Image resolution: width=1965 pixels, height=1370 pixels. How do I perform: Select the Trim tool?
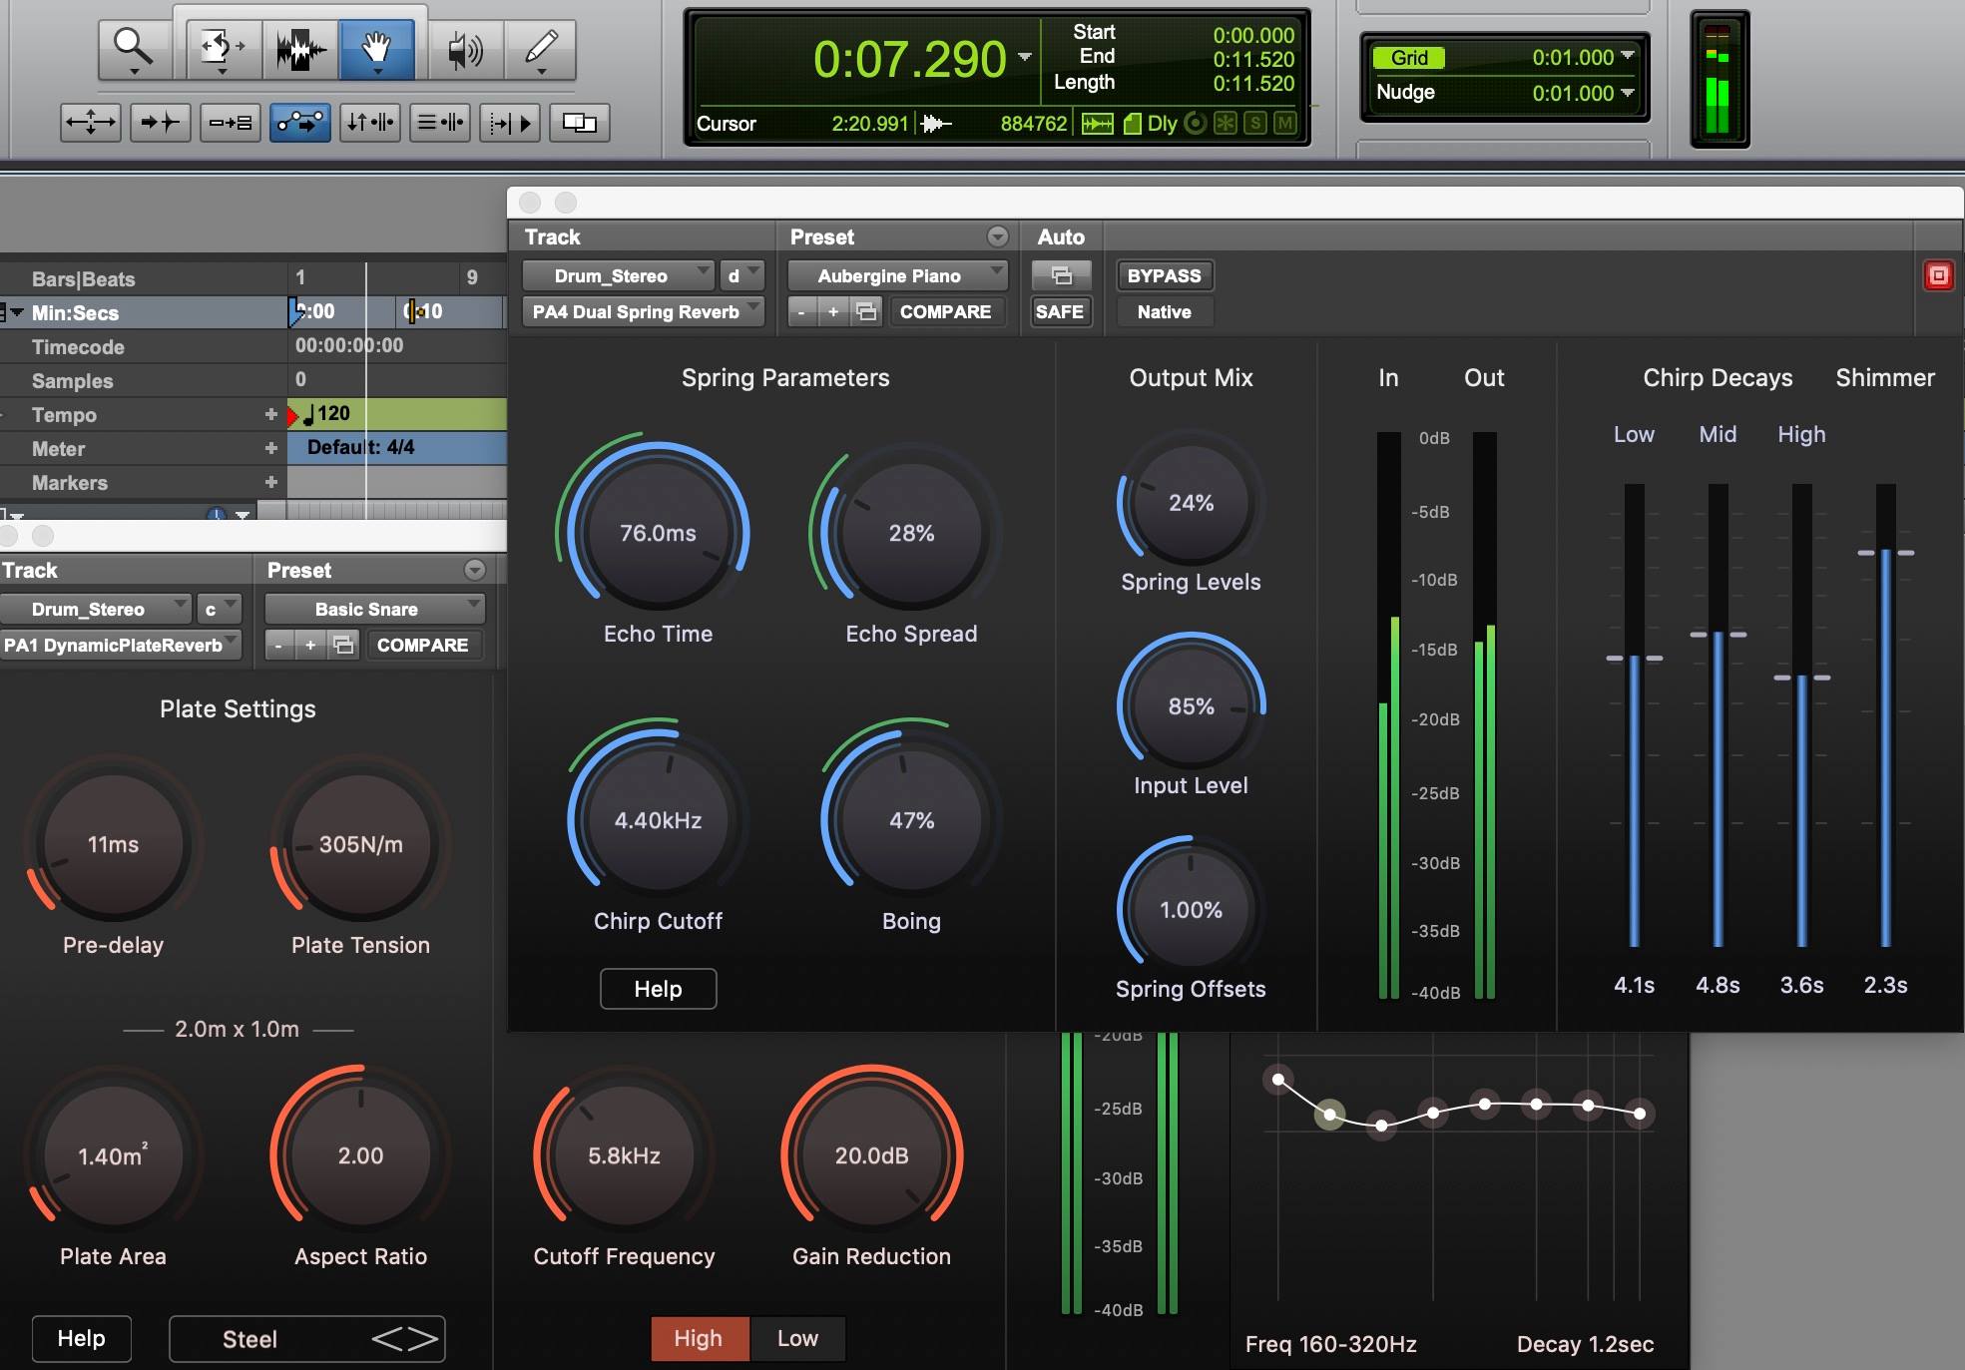(221, 48)
